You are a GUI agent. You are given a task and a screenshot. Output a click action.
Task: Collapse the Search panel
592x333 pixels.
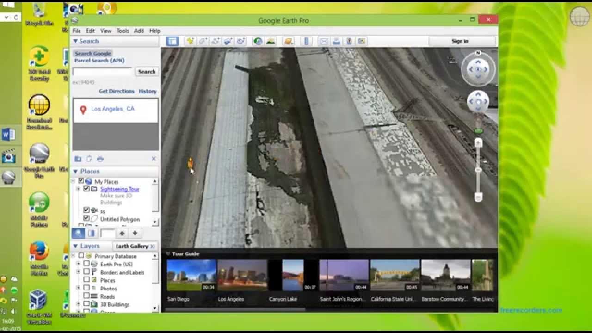tap(75, 41)
